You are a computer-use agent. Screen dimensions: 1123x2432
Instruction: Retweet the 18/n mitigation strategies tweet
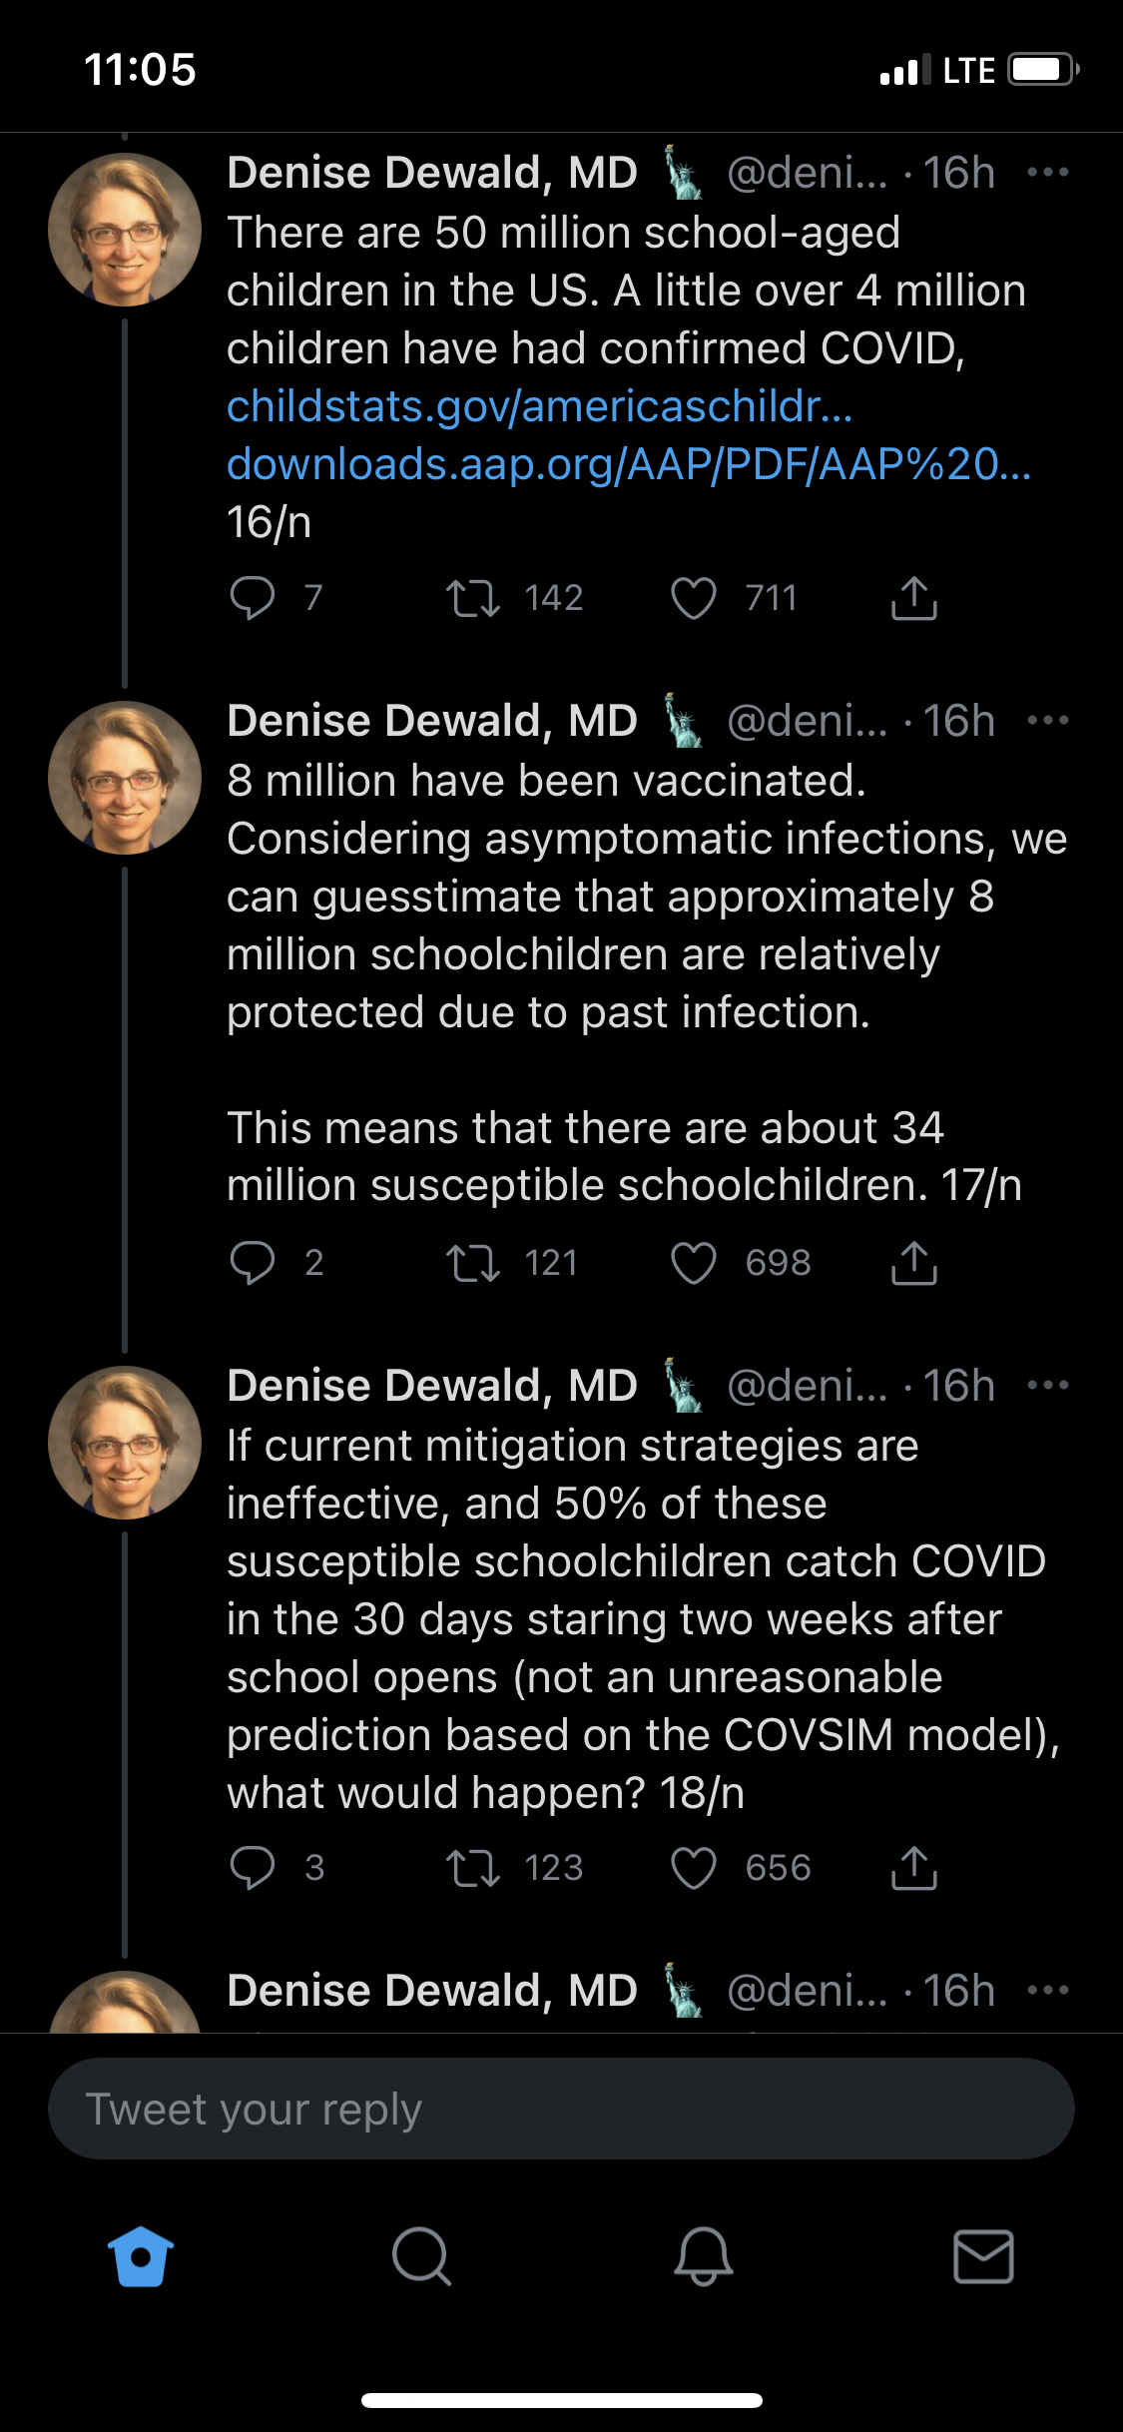[473, 1868]
